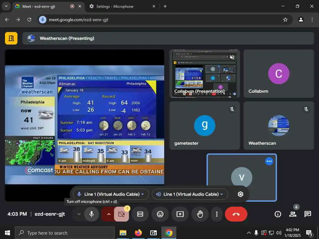
Task: Select the Collabvm participant tile
Action: tap(279, 73)
